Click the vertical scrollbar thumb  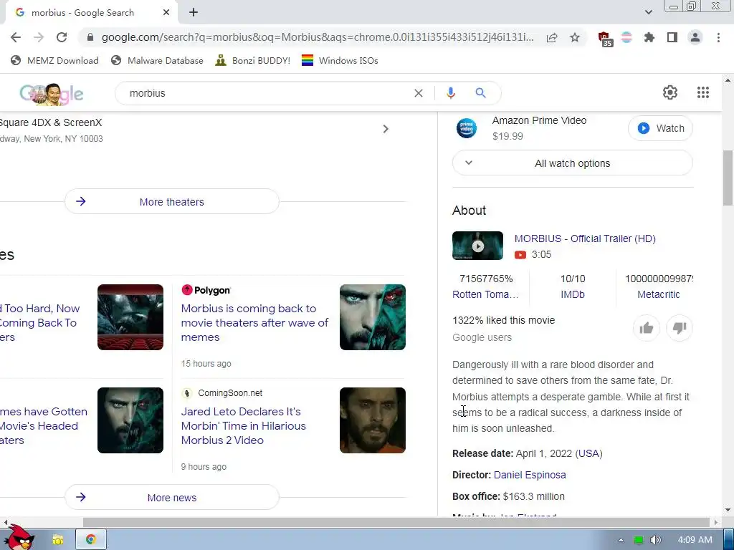[728, 178]
